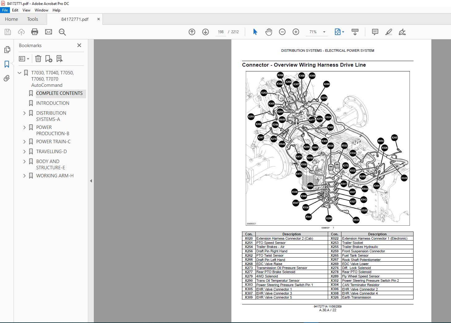The width and height of the screenshot is (451, 323).
Task: Click the page number input field
Action: (220, 32)
